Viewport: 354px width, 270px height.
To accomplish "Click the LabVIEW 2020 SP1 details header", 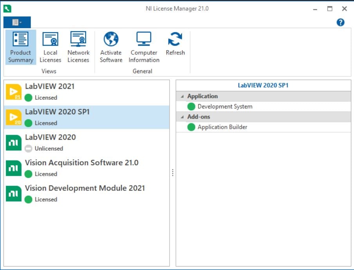I will (x=263, y=85).
